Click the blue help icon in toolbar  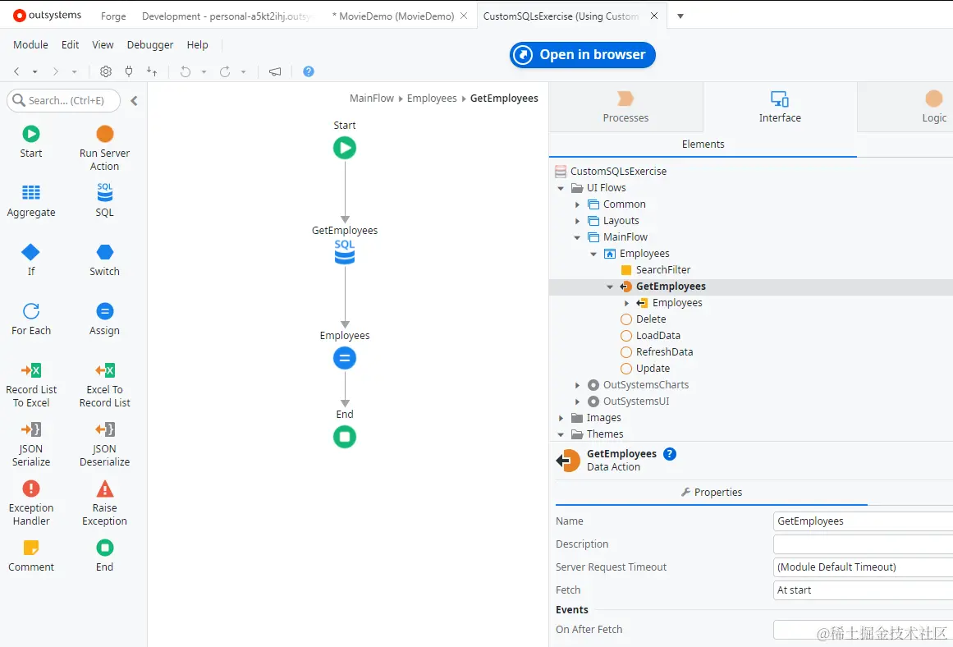click(309, 71)
